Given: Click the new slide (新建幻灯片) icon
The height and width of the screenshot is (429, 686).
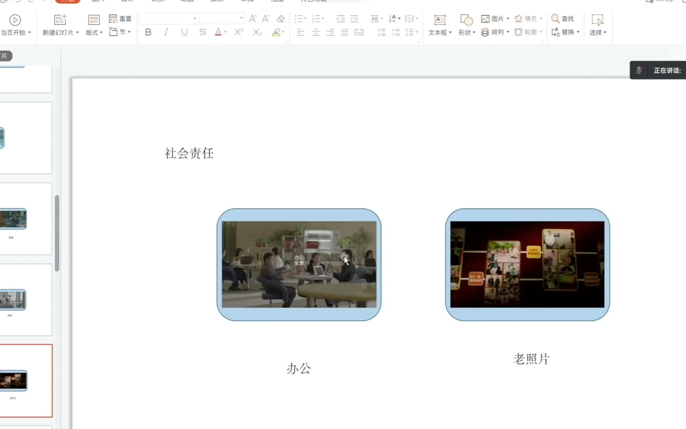Looking at the screenshot, I should tap(60, 20).
